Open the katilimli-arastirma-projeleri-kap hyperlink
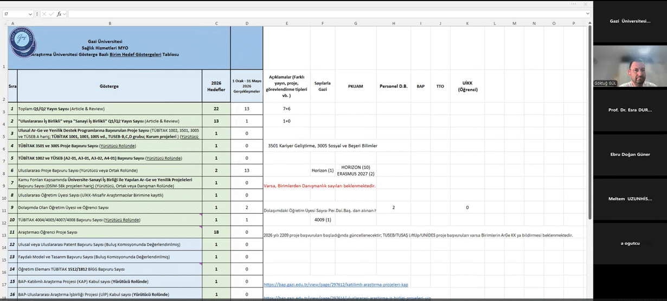The height and width of the screenshot is (301, 667). (x=336, y=285)
